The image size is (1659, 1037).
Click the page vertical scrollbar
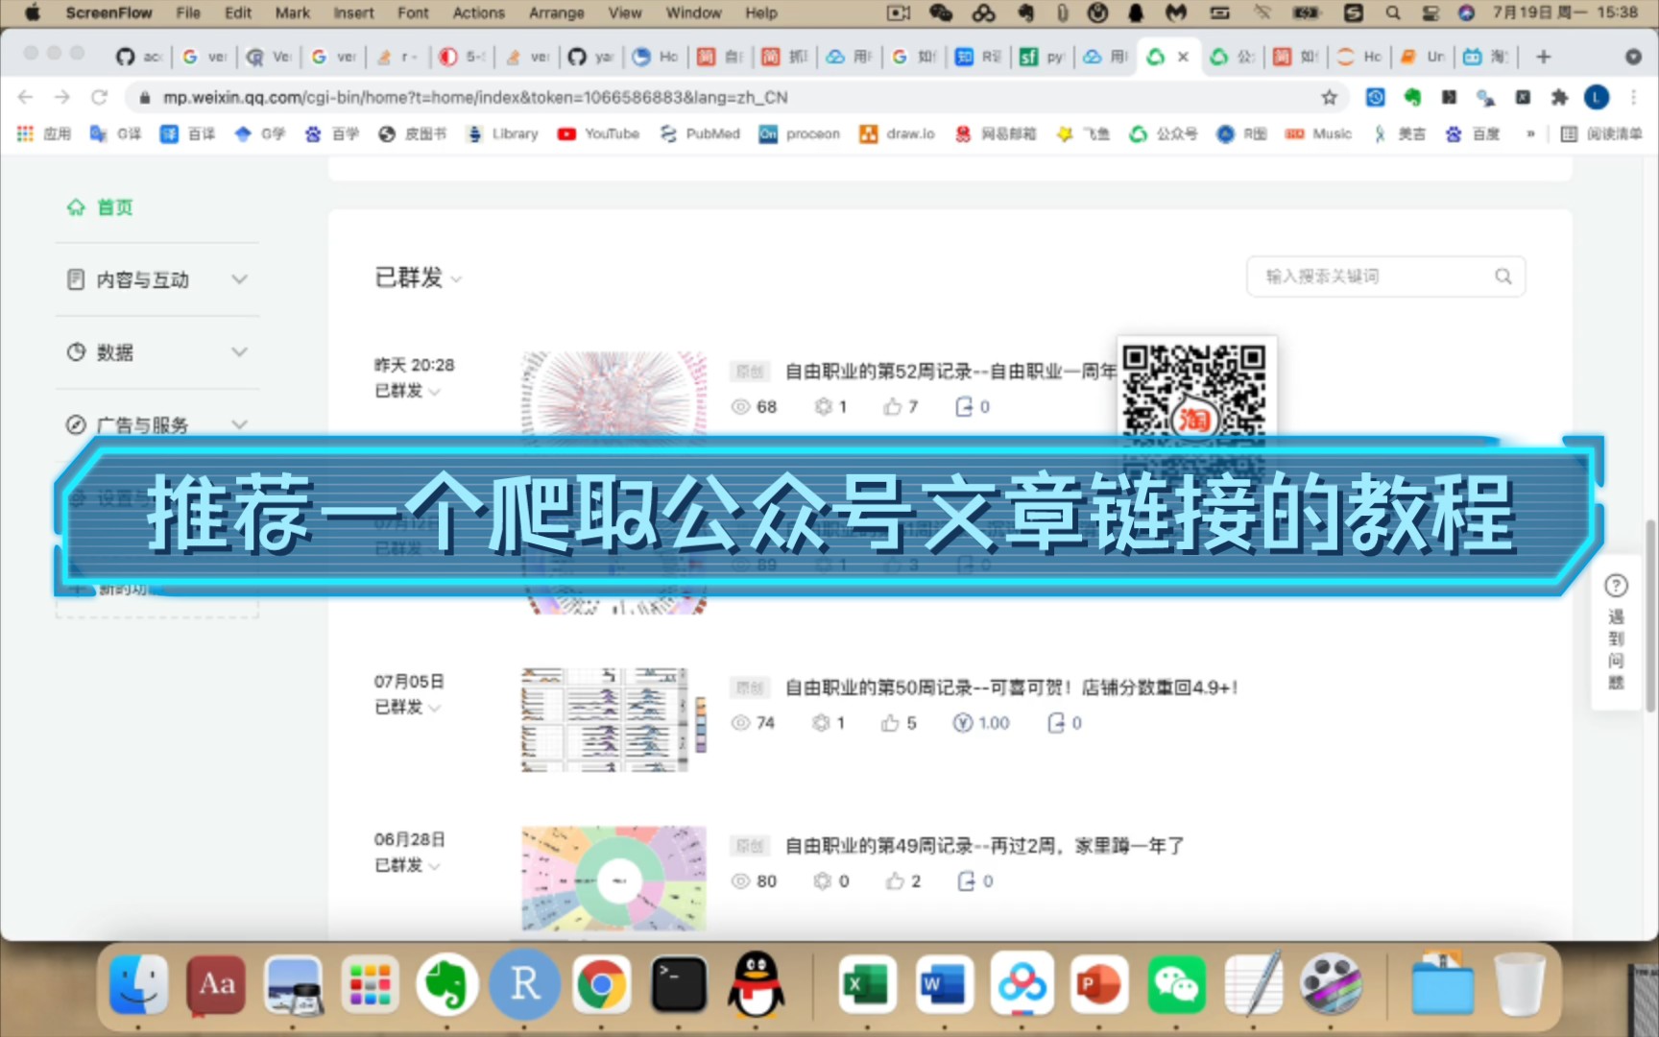point(1650,615)
